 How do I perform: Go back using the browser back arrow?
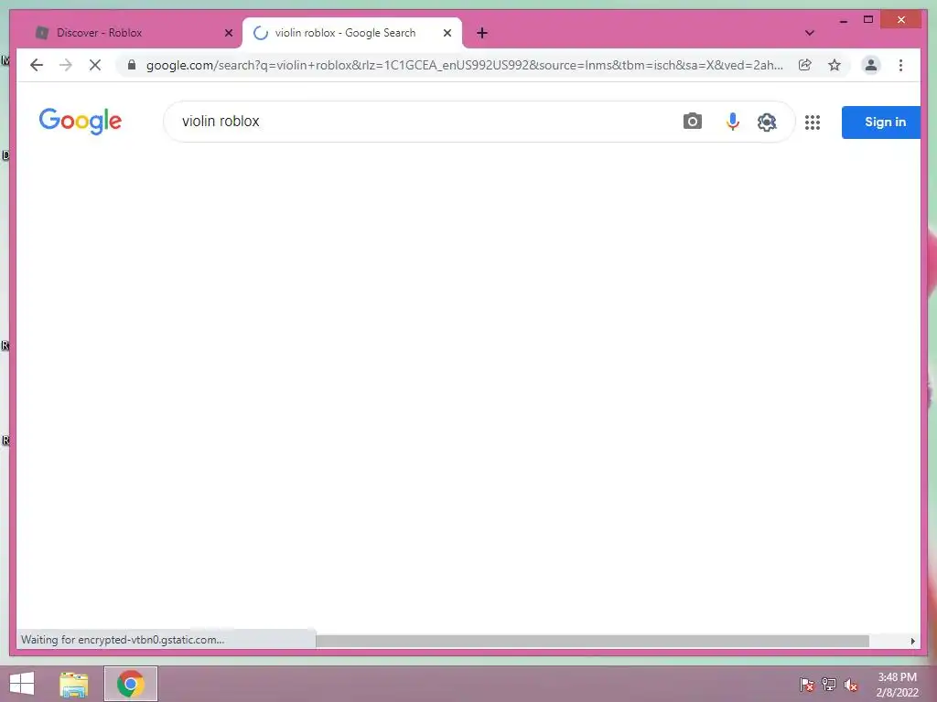point(37,65)
